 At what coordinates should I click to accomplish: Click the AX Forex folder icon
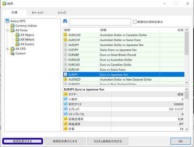[x=12, y=30]
